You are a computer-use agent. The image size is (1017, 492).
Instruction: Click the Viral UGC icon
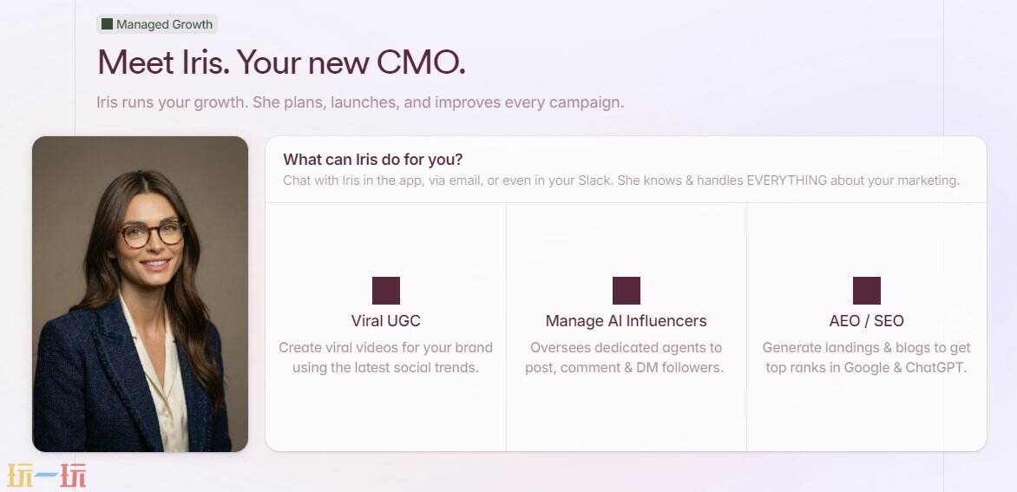385,291
